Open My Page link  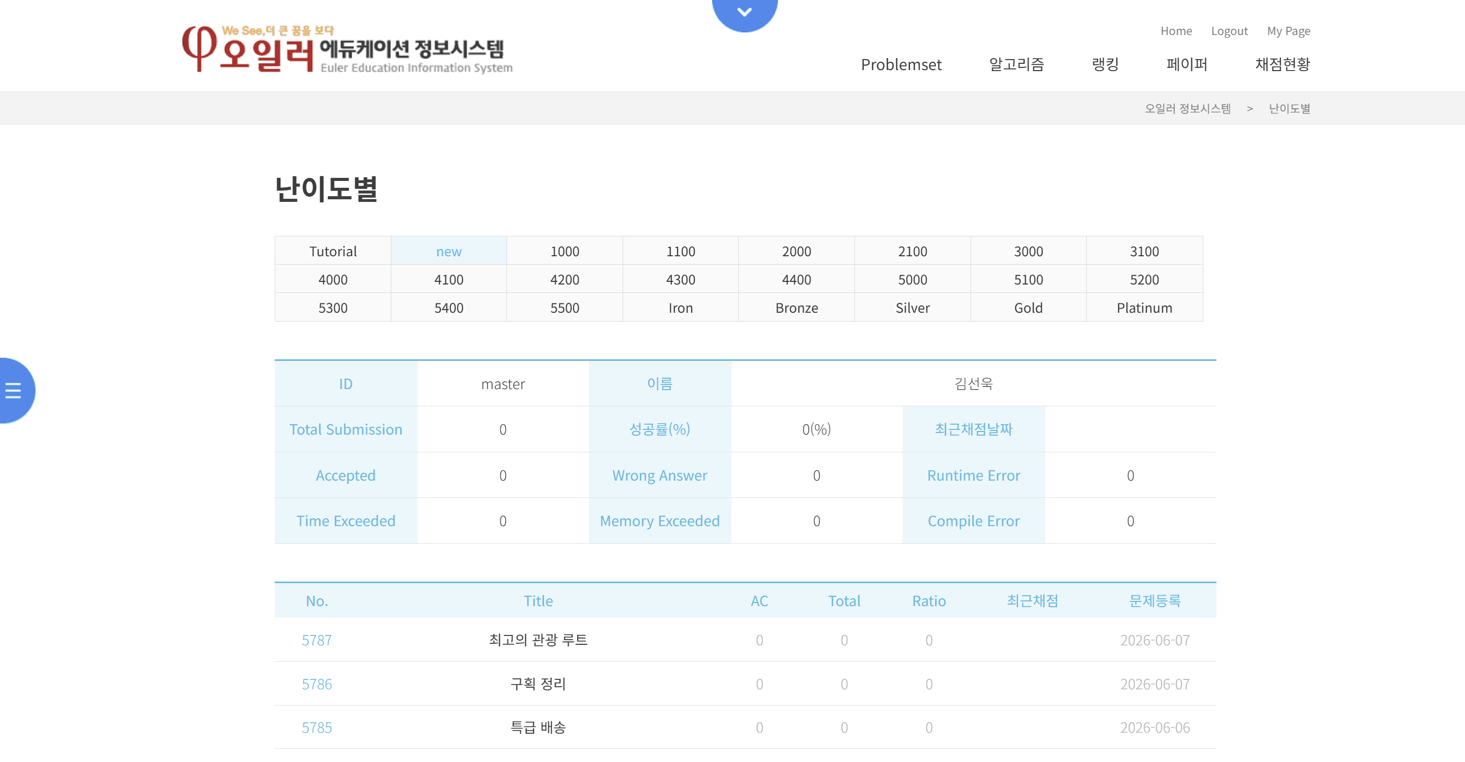[x=1288, y=31]
